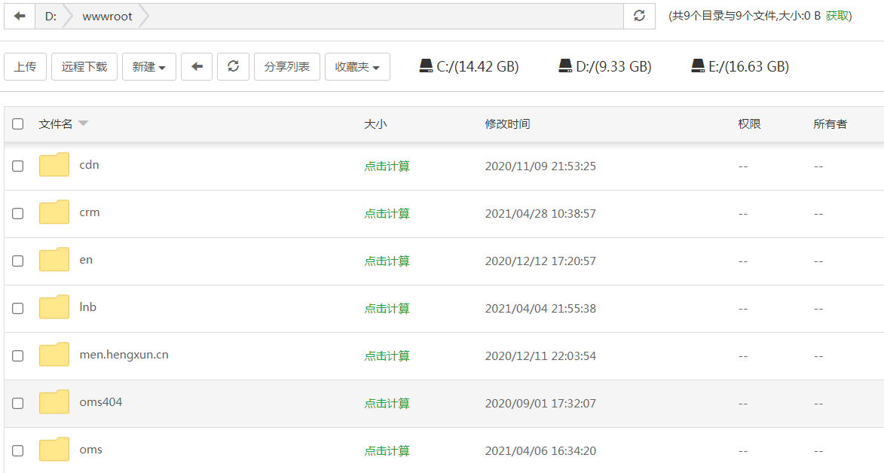This screenshot has width=884, height=473.
Task: Check the checkbox next to lnb folder
Action: coord(17,307)
